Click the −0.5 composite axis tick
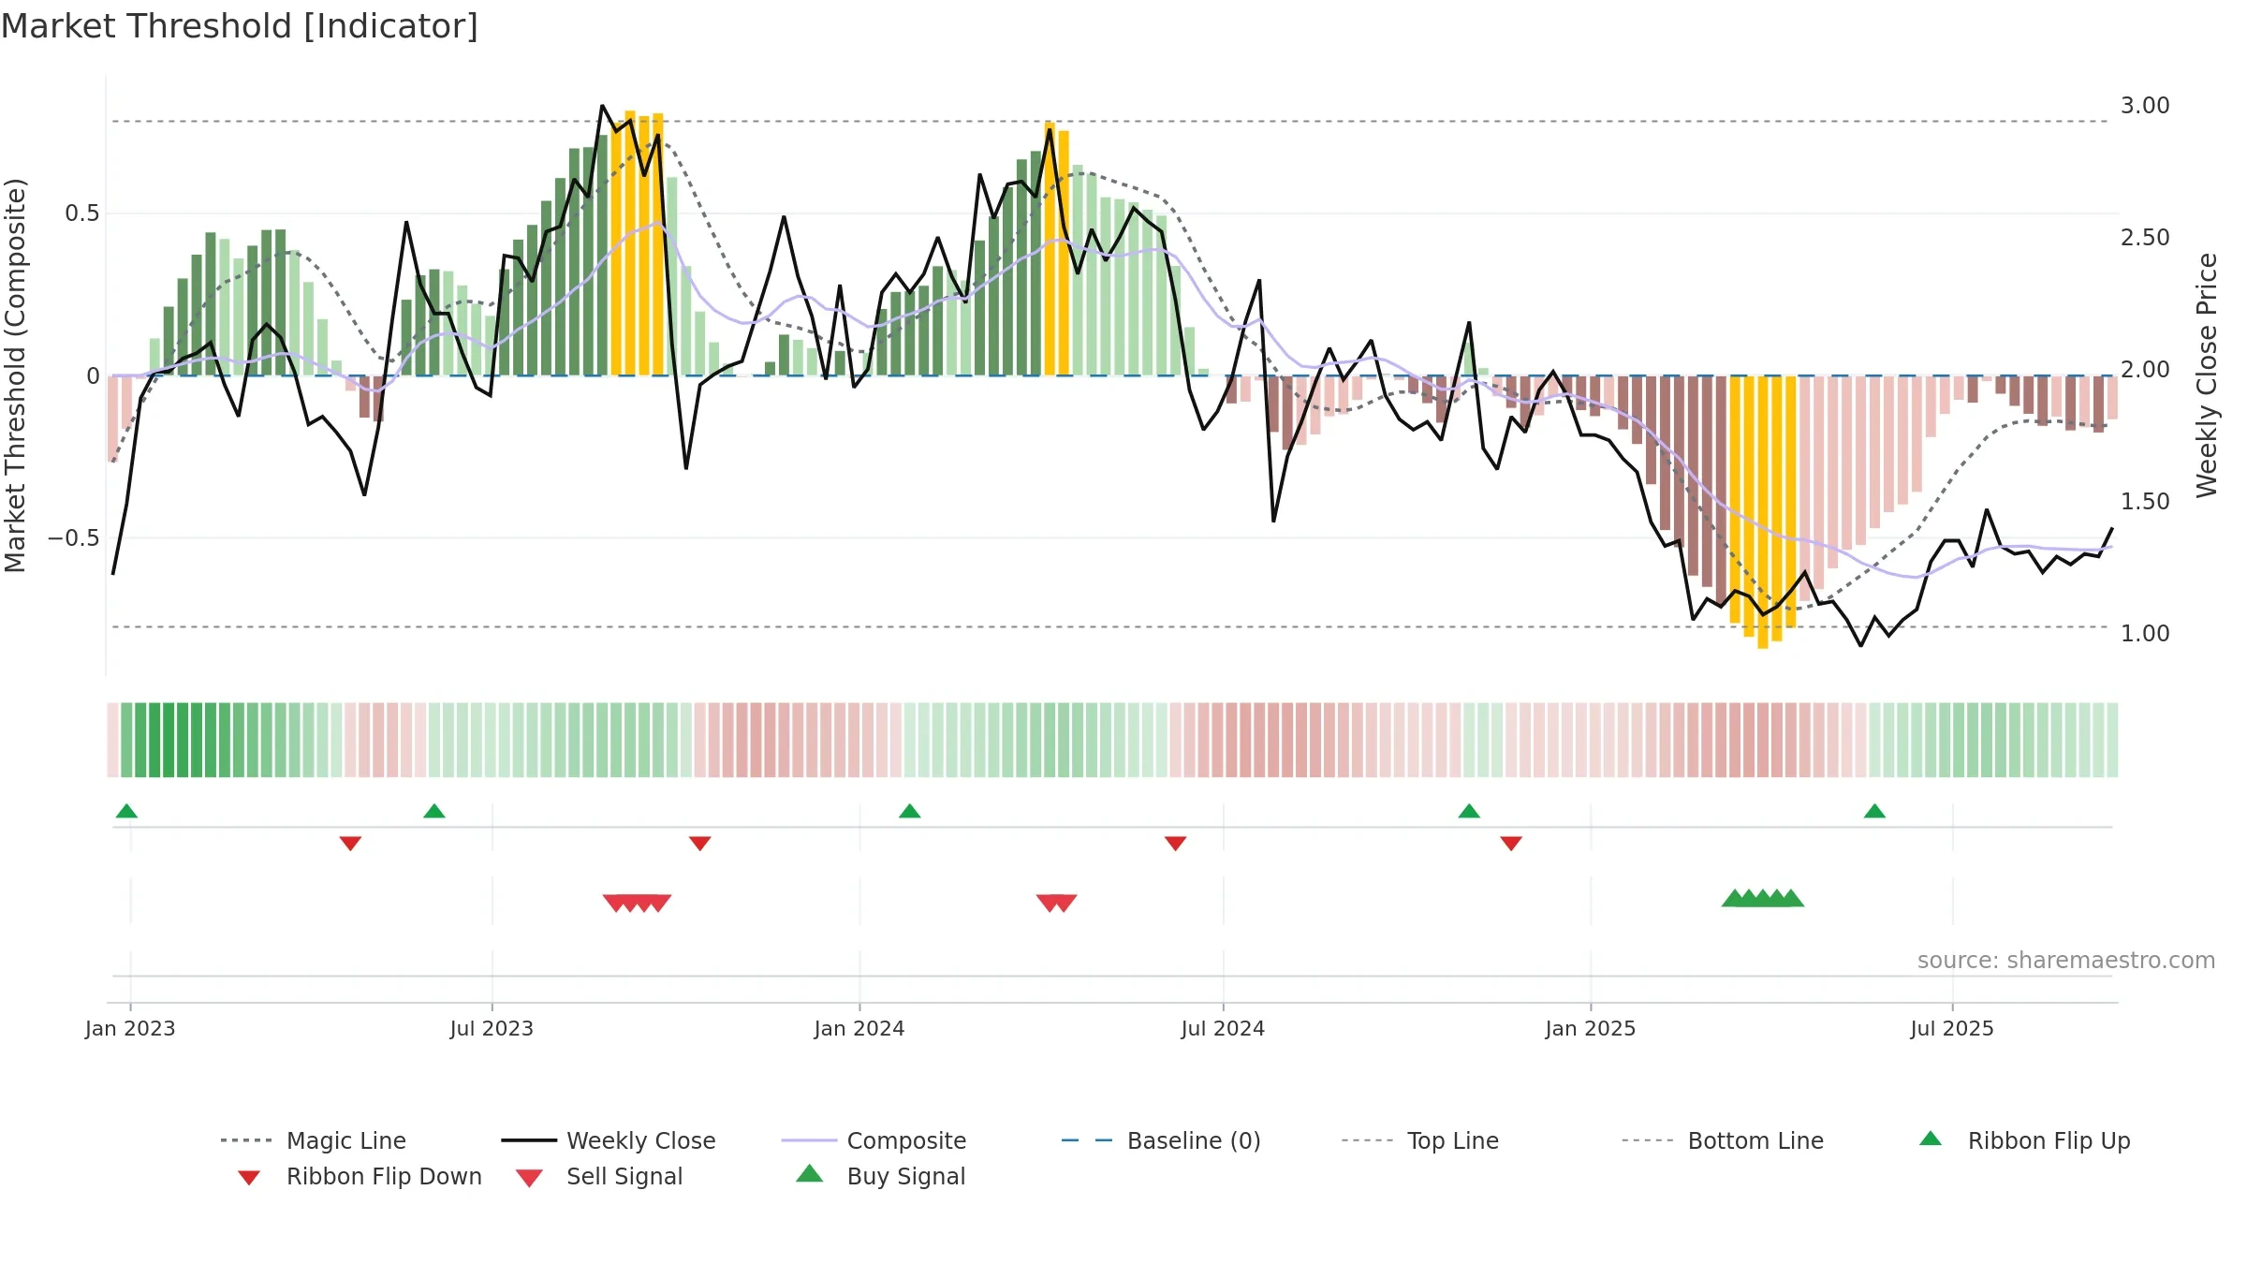Screen dimensions: 2247x1264 [74, 538]
